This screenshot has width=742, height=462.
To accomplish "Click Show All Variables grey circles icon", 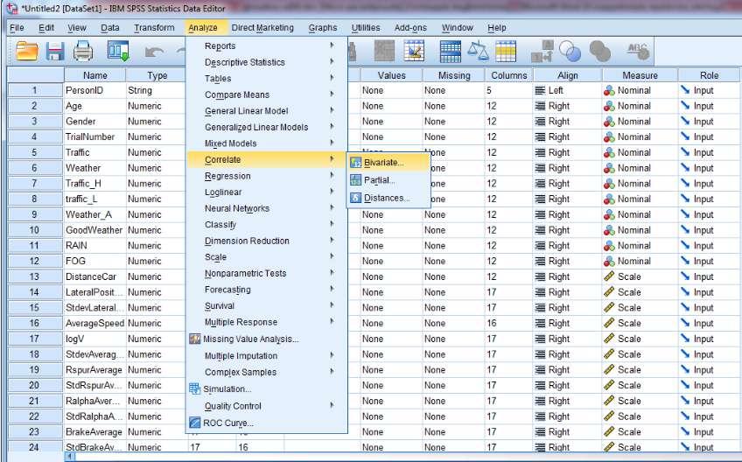I will (599, 51).
